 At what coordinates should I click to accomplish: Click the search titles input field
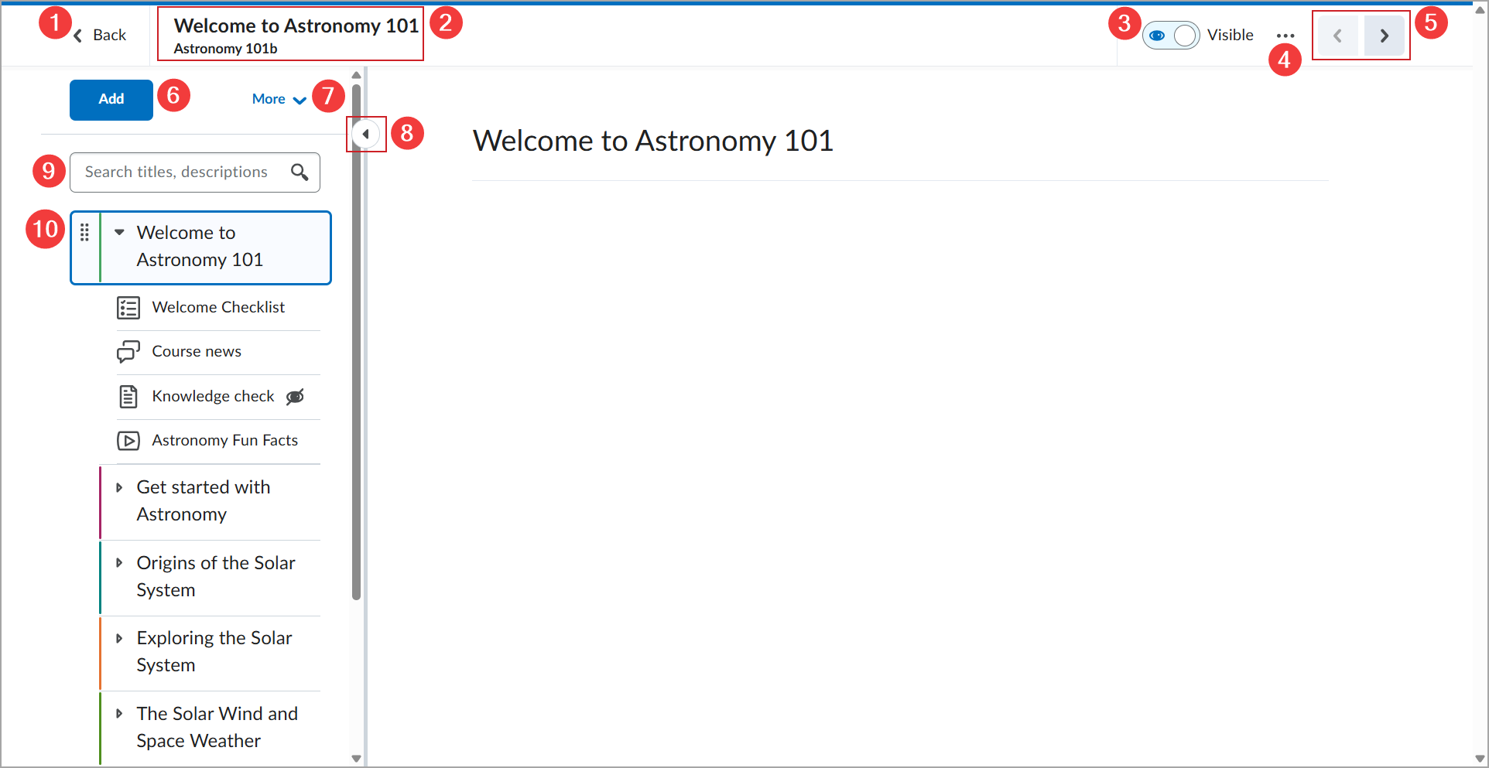(x=195, y=172)
